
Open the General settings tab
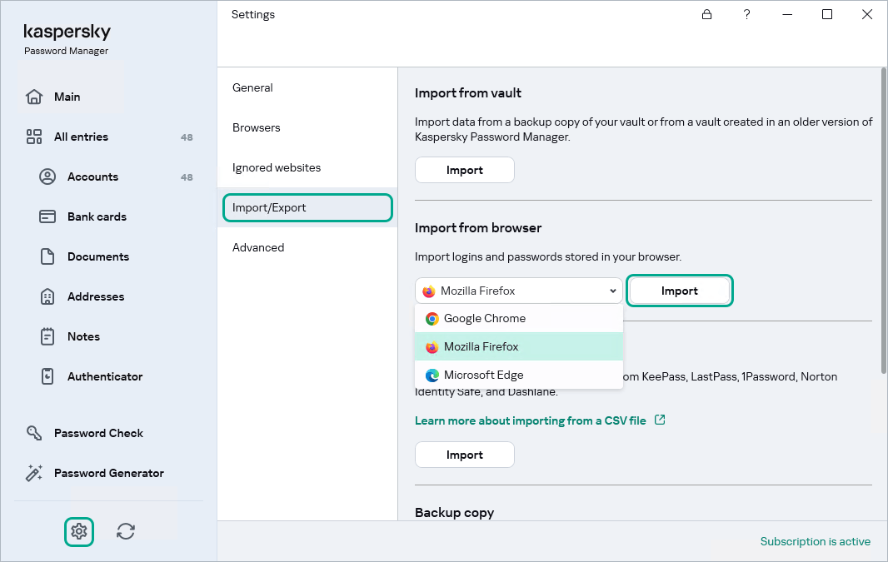(307, 87)
